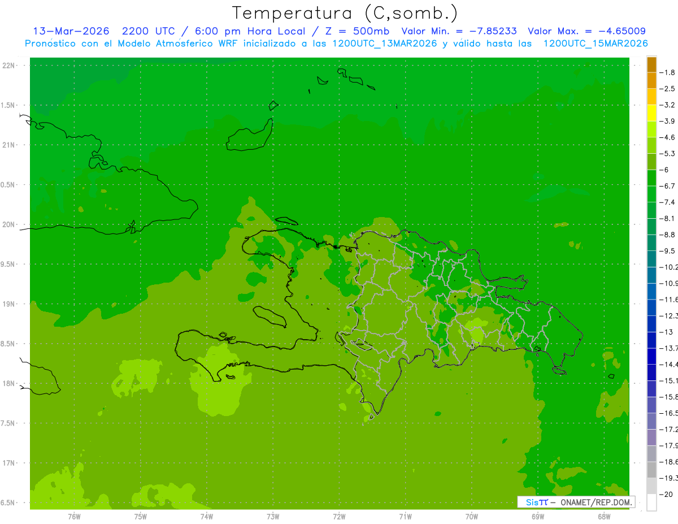Image resolution: width=678 pixels, height=524 pixels.
Task: Click the '75W' longitude label
Action: coord(141,516)
